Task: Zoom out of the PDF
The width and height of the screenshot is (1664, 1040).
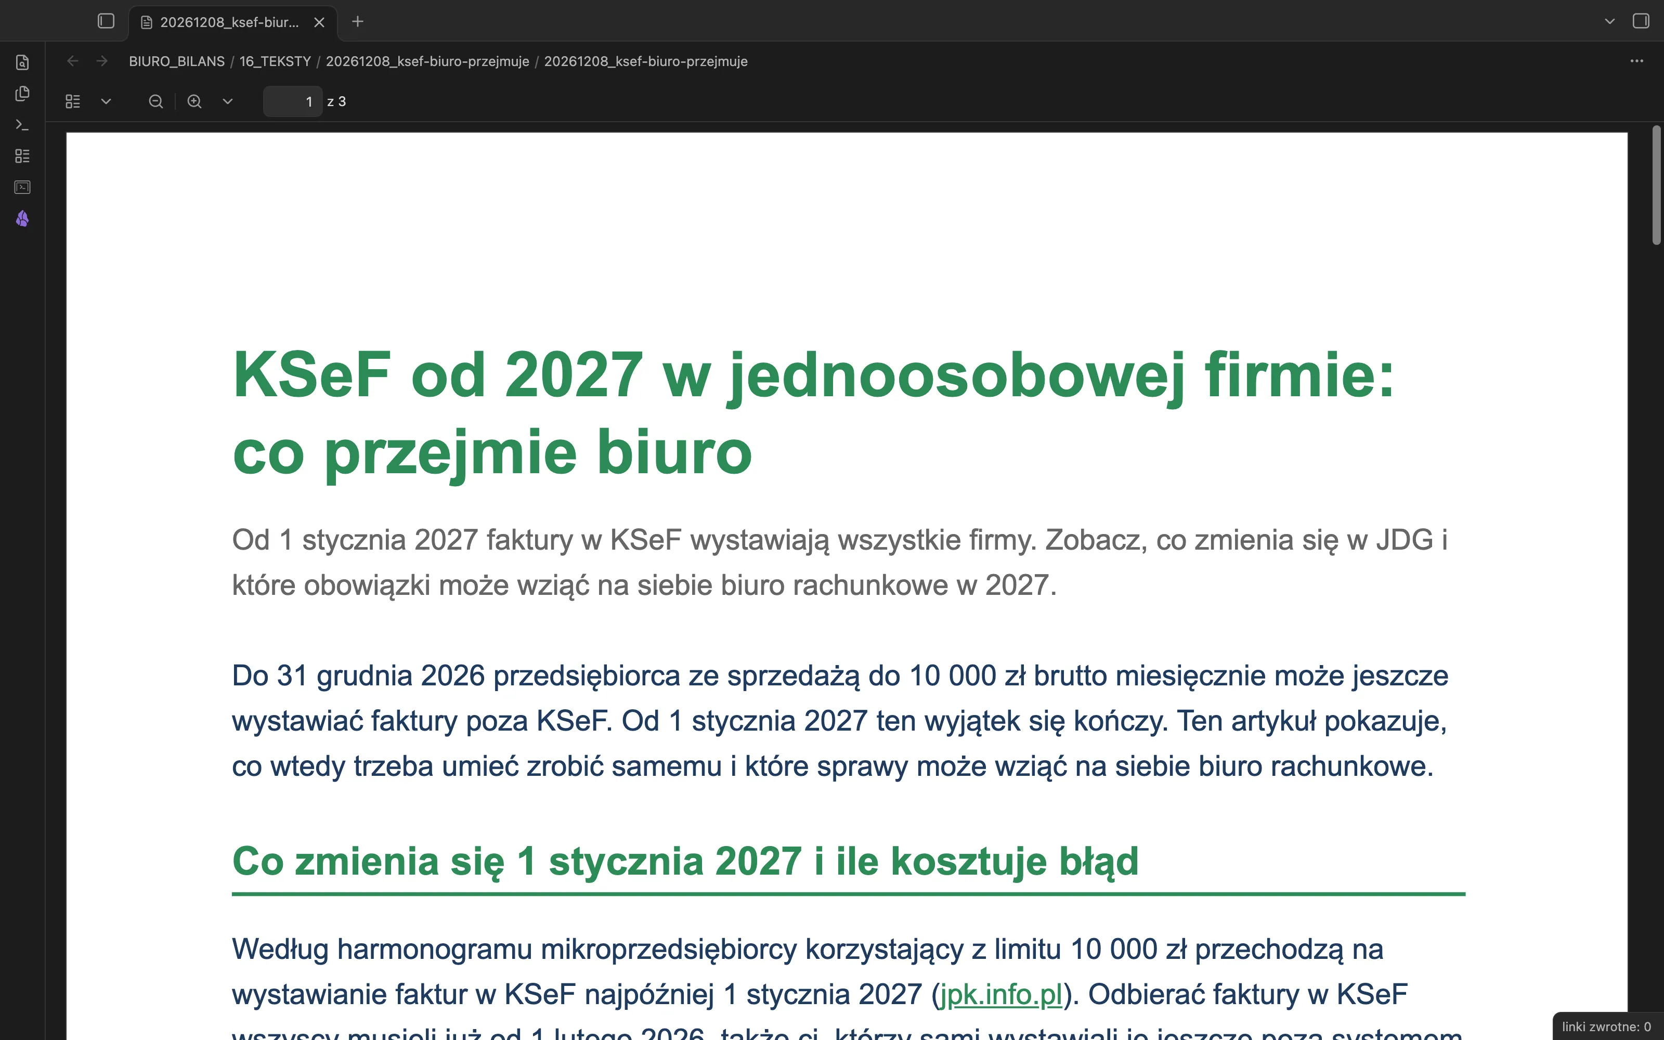Action: (x=156, y=102)
